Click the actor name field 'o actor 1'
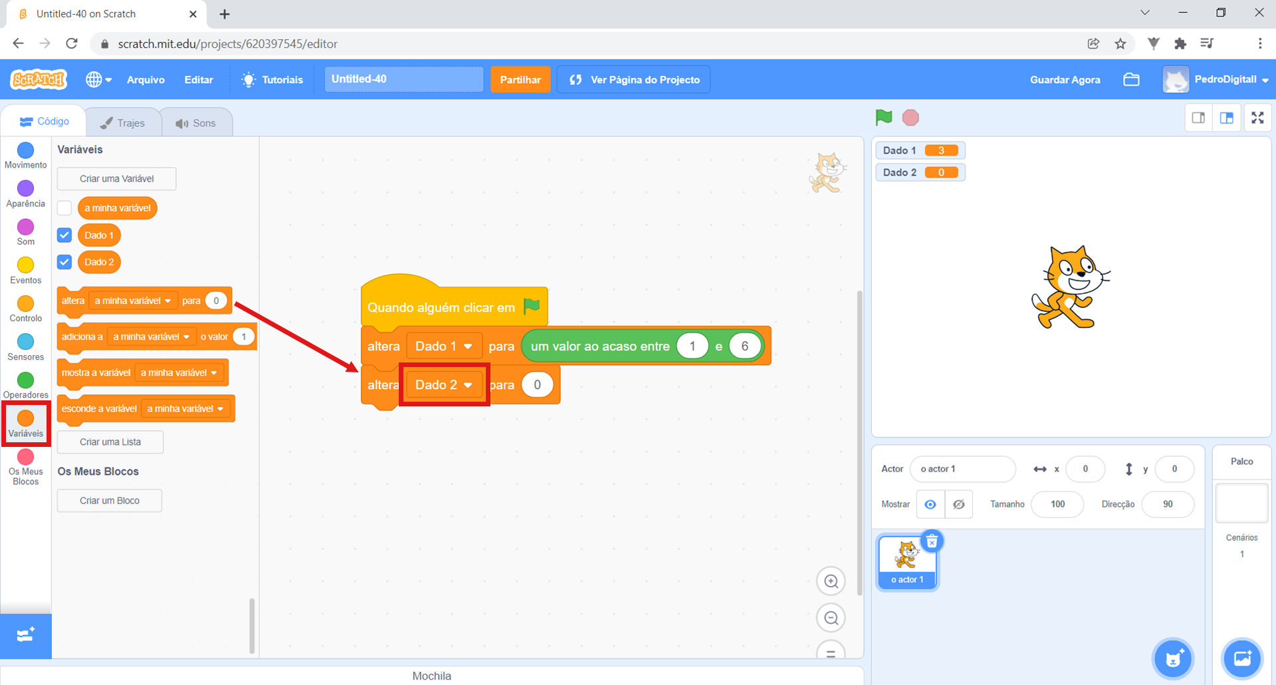This screenshot has width=1276, height=685. click(x=962, y=469)
